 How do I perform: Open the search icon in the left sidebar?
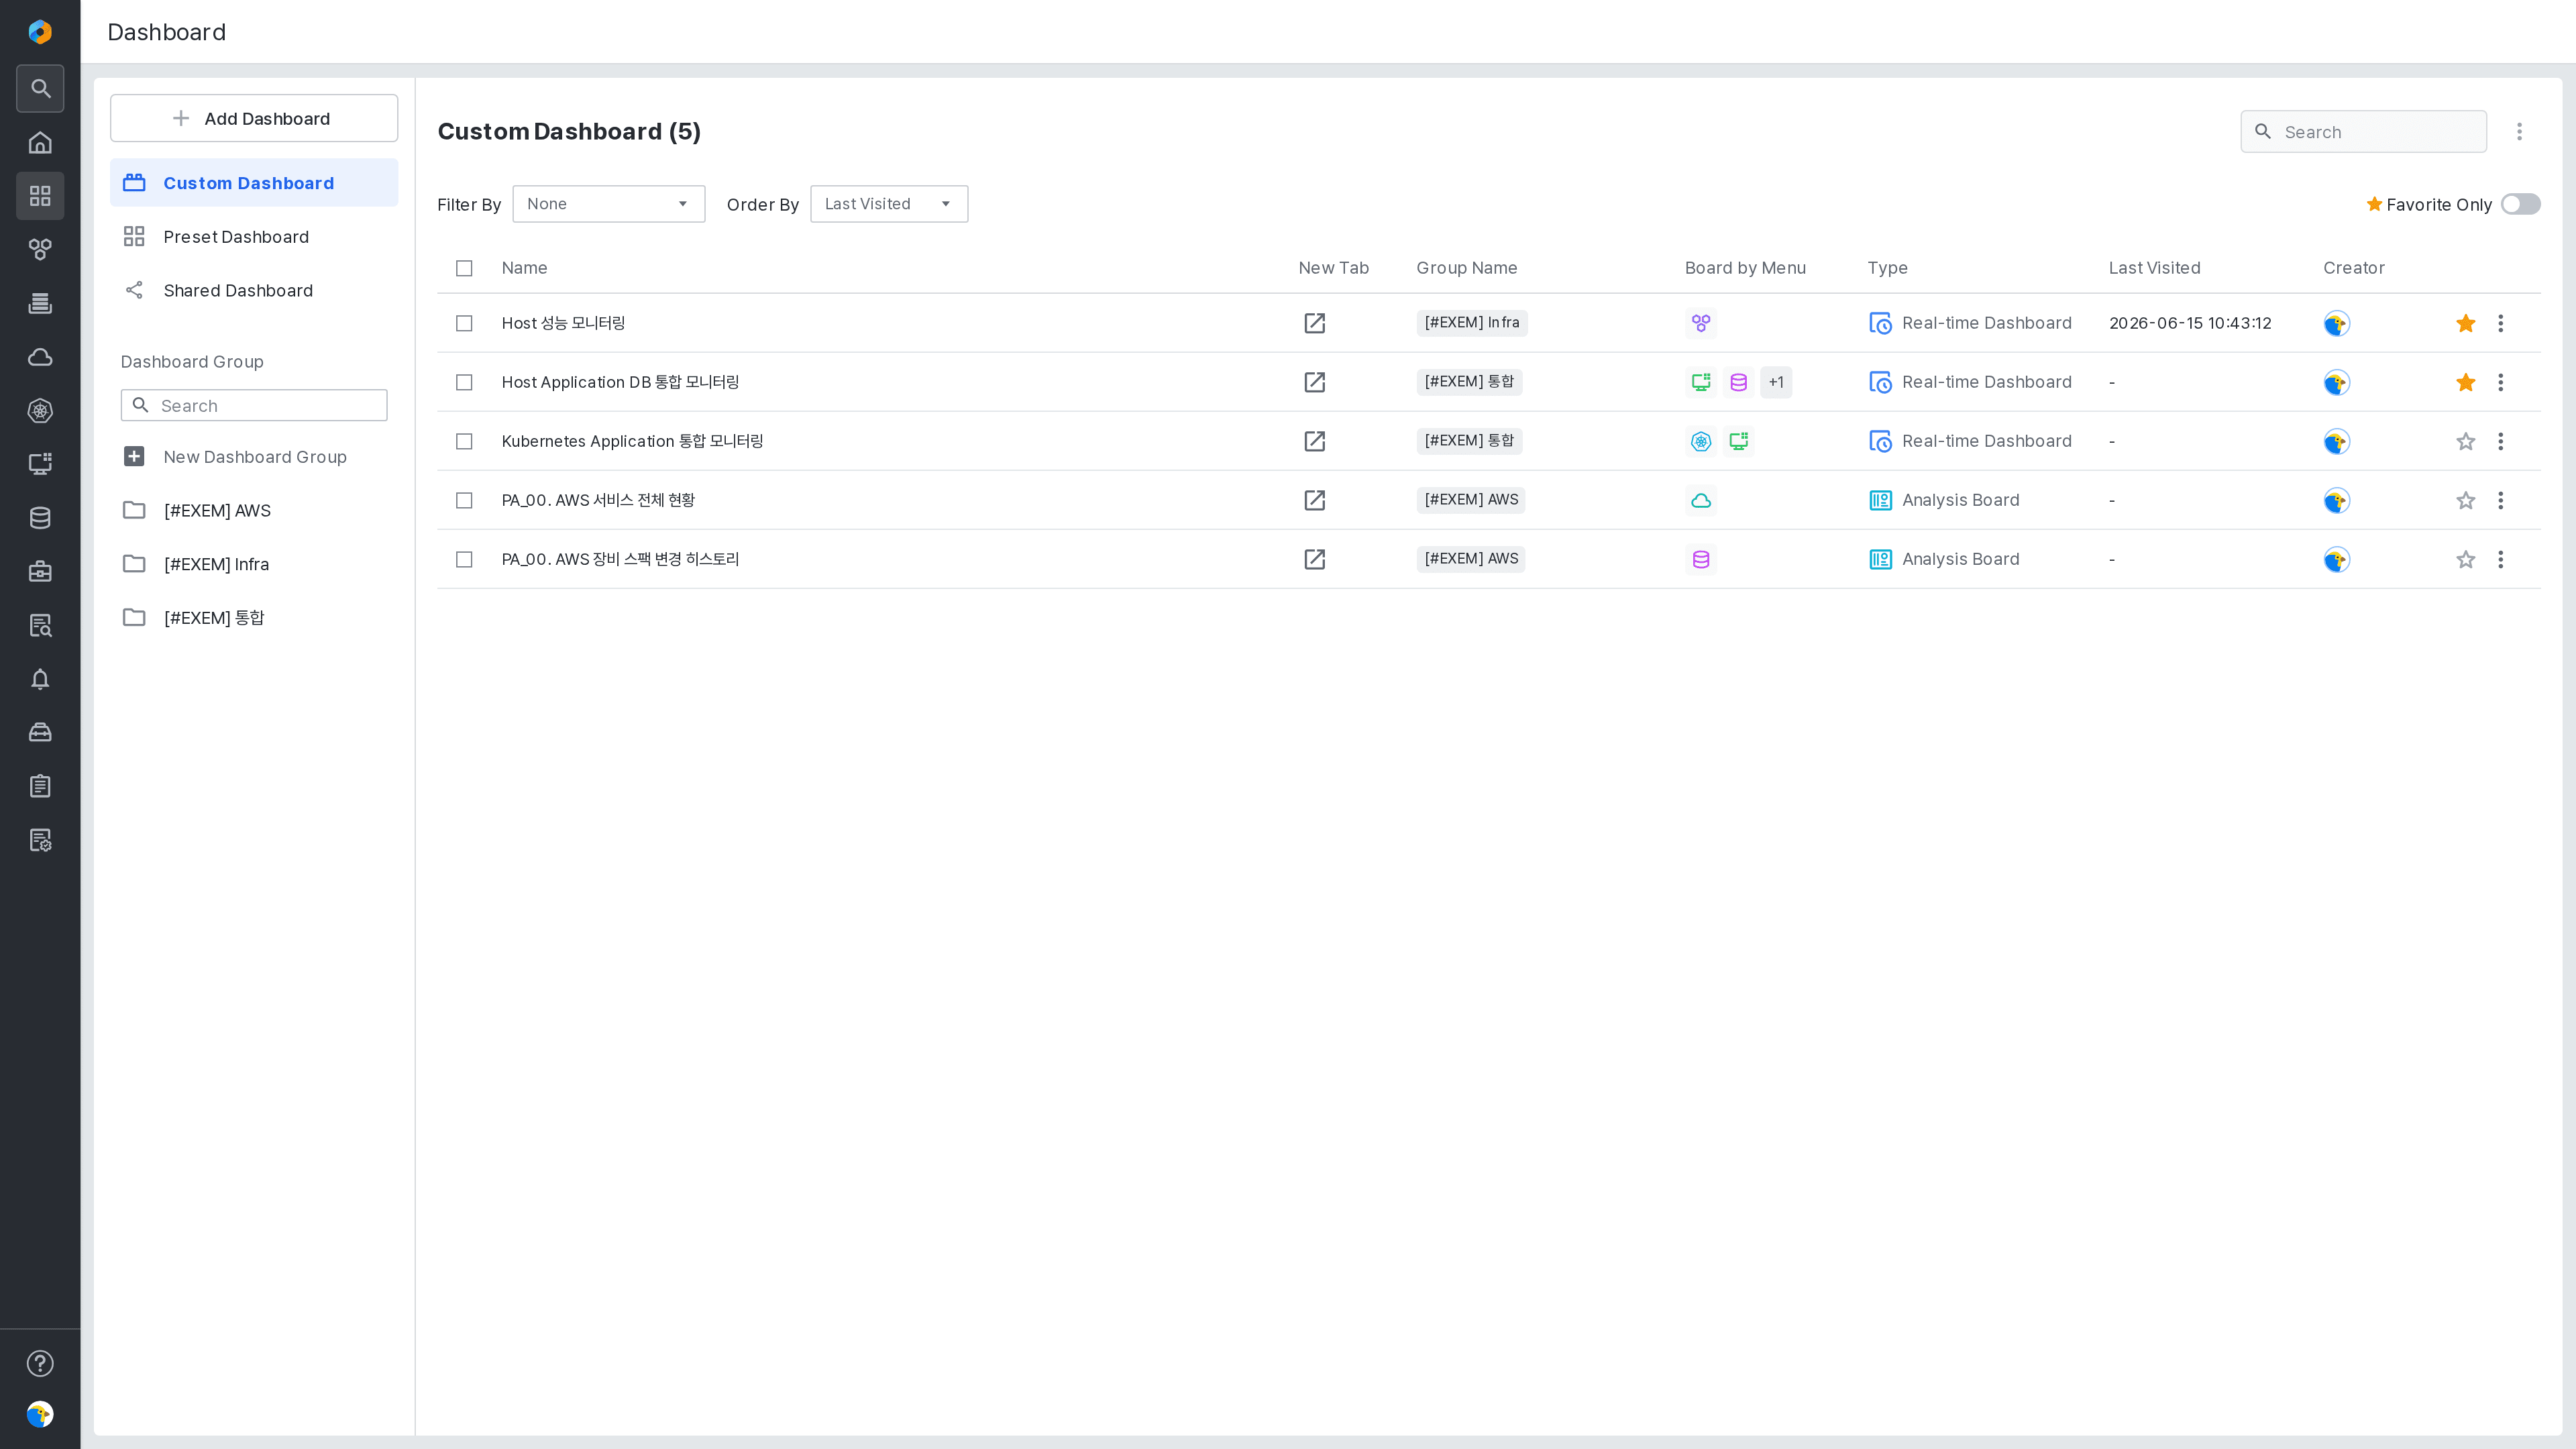[x=40, y=89]
